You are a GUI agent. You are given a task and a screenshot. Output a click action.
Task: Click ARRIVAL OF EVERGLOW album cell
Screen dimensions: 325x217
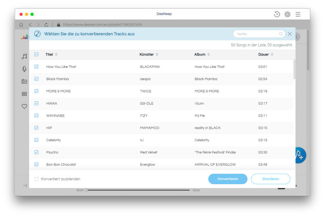[x=215, y=164]
